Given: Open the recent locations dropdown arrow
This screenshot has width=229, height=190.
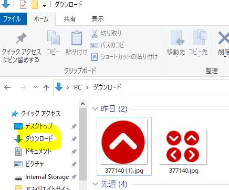Looking at the screenshot, I should (x=35, y=87).
